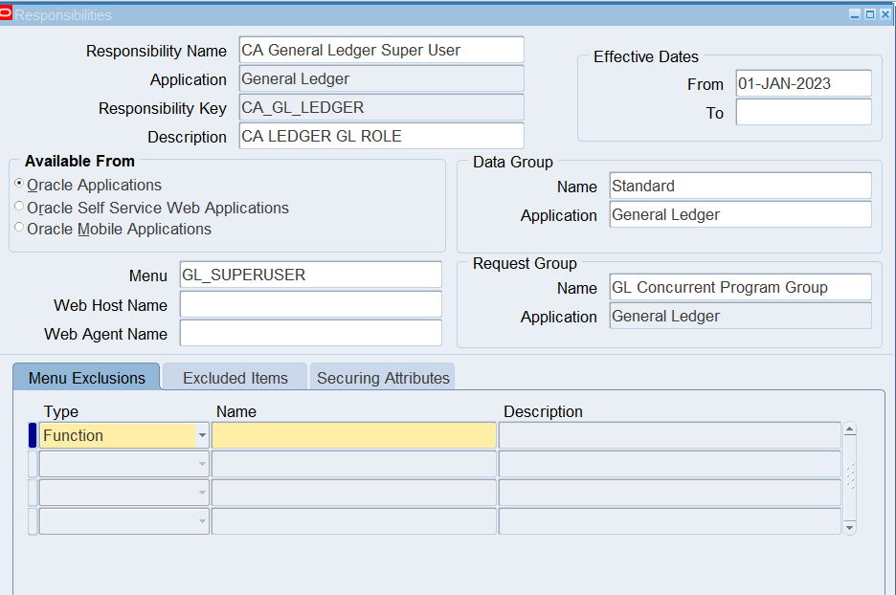Click the Data Group Name field
This screenshot has width=896, height=595.
741,187
